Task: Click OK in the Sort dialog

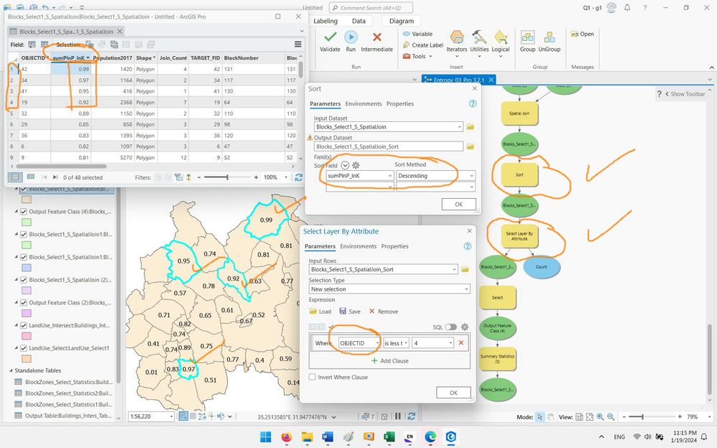Action: coord(458,205)
